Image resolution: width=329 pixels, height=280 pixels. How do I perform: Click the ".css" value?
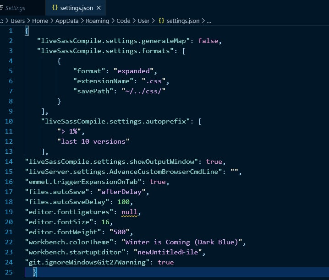click(x=154, y=81)
